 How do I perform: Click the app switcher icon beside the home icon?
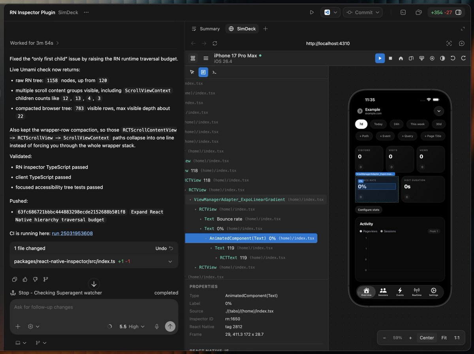pos(411,58)
